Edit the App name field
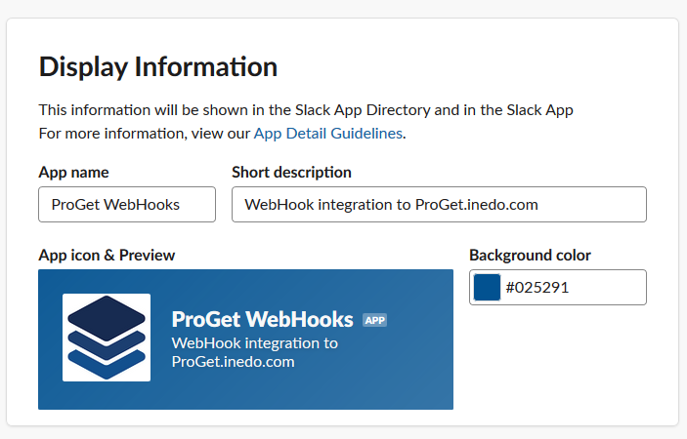Screen dimensions: 687x439 127,204
